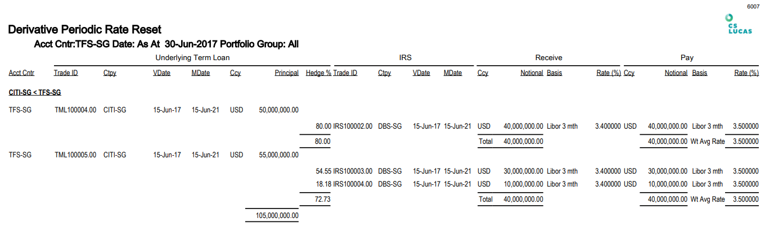765x227 pixels.
Task: Click the page number 6007
Action: 753,6
